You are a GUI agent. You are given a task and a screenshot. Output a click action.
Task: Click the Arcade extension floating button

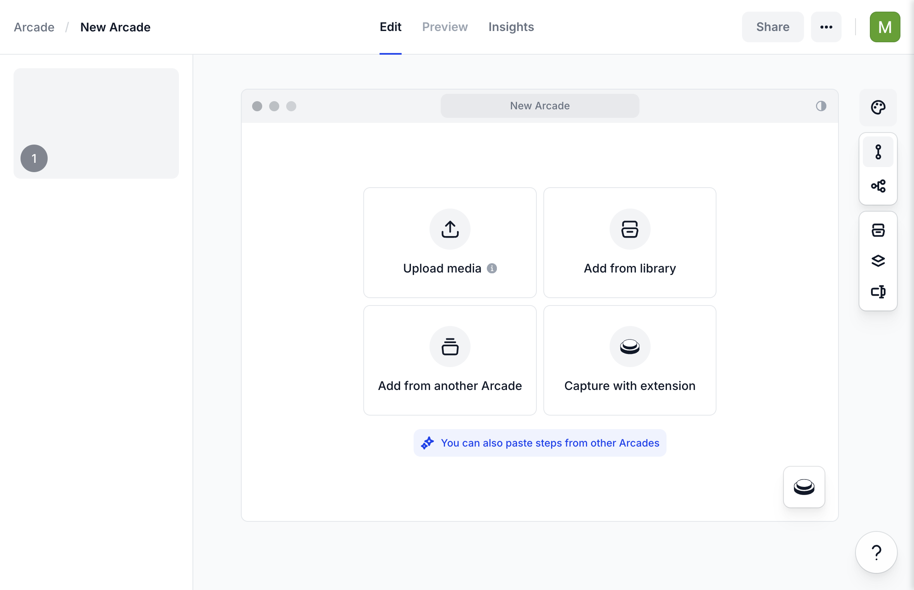click(x=803, y=486)
